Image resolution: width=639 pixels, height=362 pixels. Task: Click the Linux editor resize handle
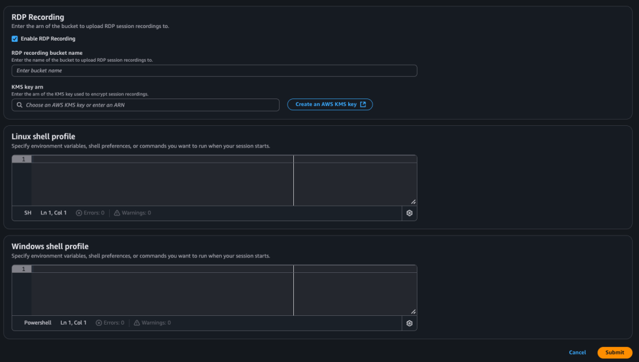coord(413,202)
